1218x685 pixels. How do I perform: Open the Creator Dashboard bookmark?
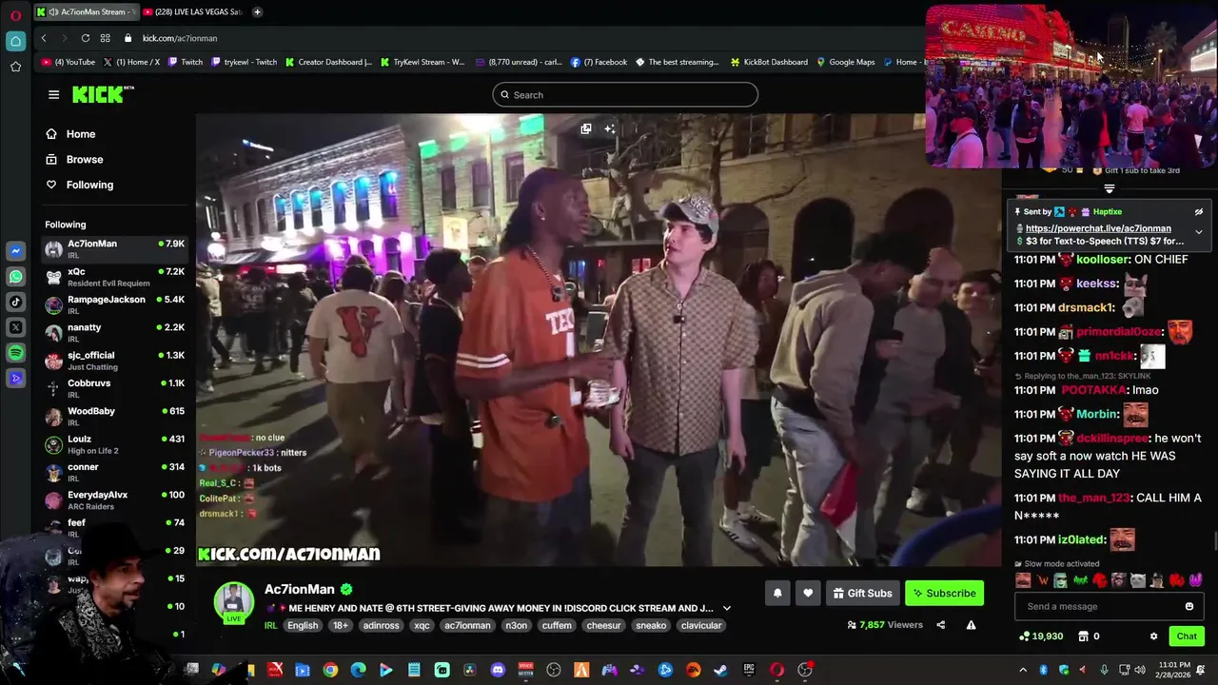(x=328, y=62)
